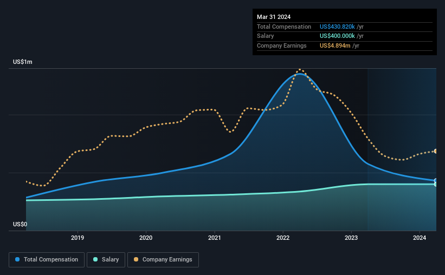Click the orange dot in Company Earnings legend
Viewport: 445px width, 275px height.
(136, 259)
